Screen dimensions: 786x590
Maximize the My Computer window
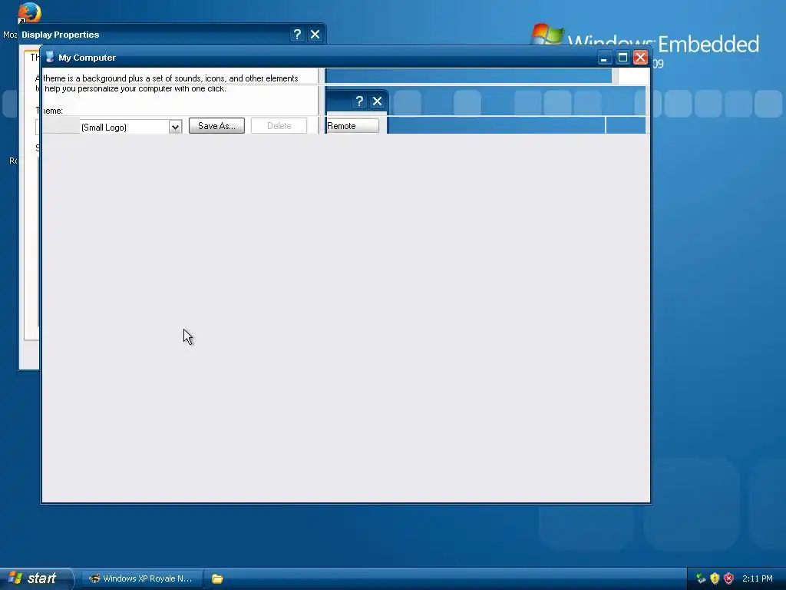click(x=623, y=58)
